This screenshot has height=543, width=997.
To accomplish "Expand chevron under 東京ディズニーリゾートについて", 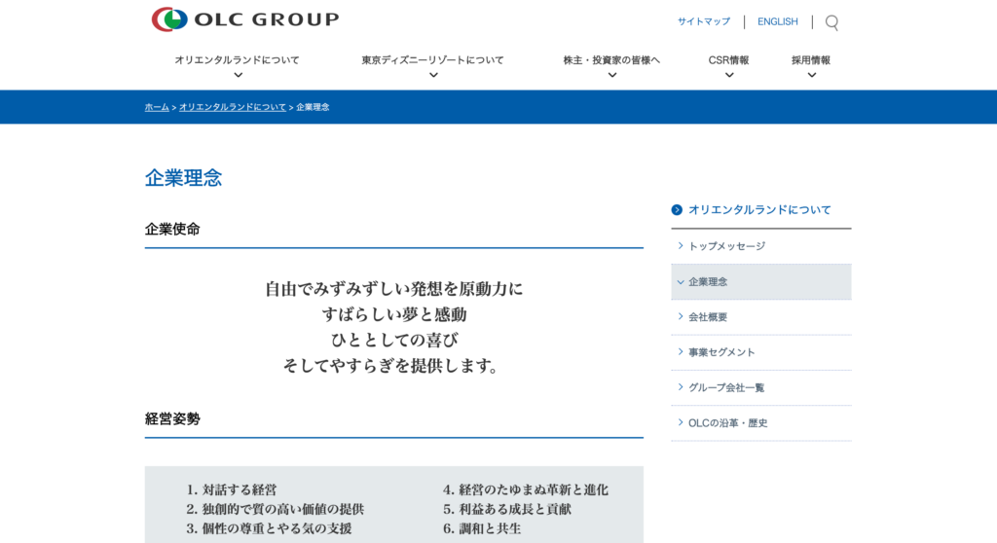I will pos(433,75).
